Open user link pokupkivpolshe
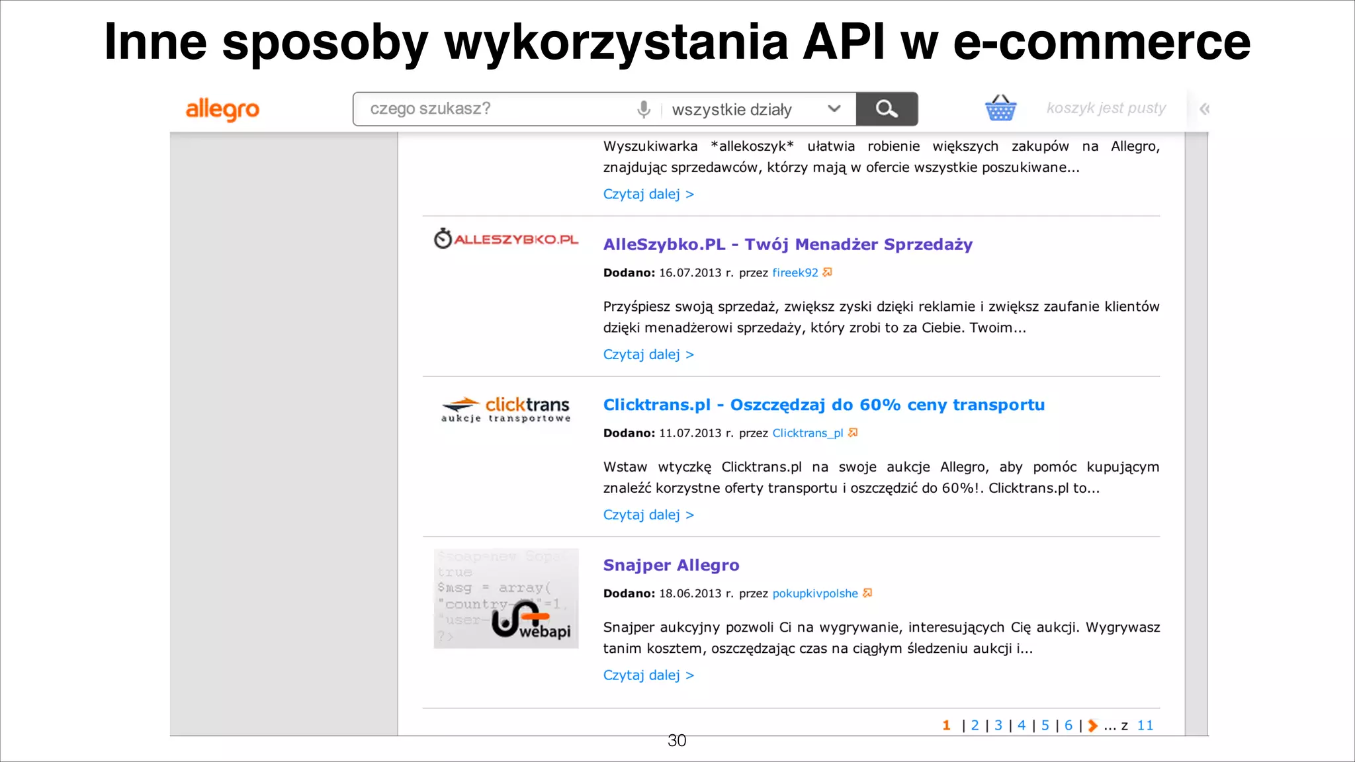1355x762 pixels. (x=815, y=593)
